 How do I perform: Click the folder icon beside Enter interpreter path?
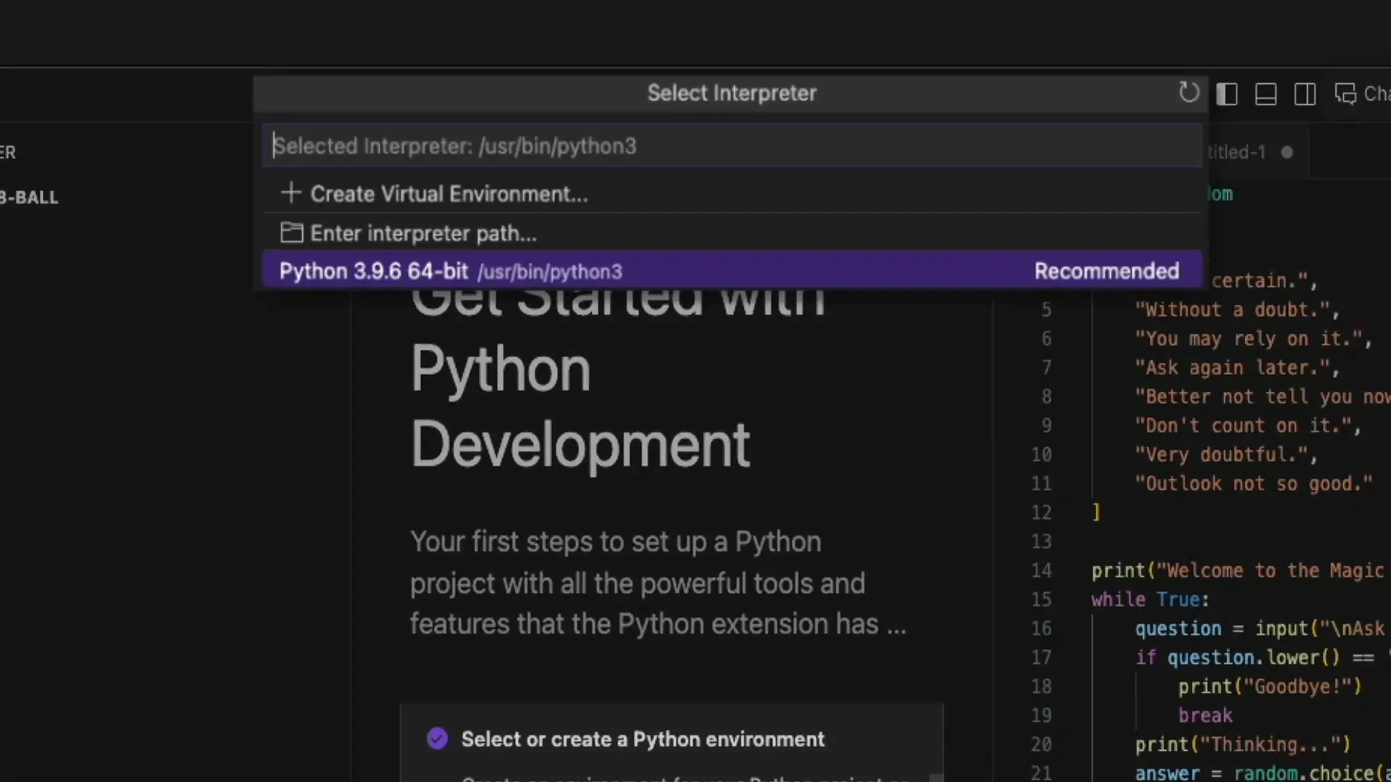(291, 232)
